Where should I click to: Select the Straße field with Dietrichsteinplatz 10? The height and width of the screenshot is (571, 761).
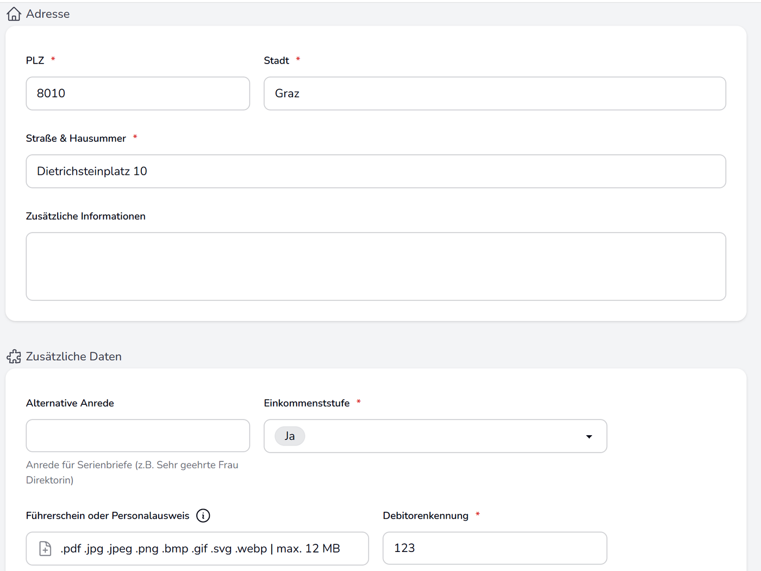coord(376,171)
